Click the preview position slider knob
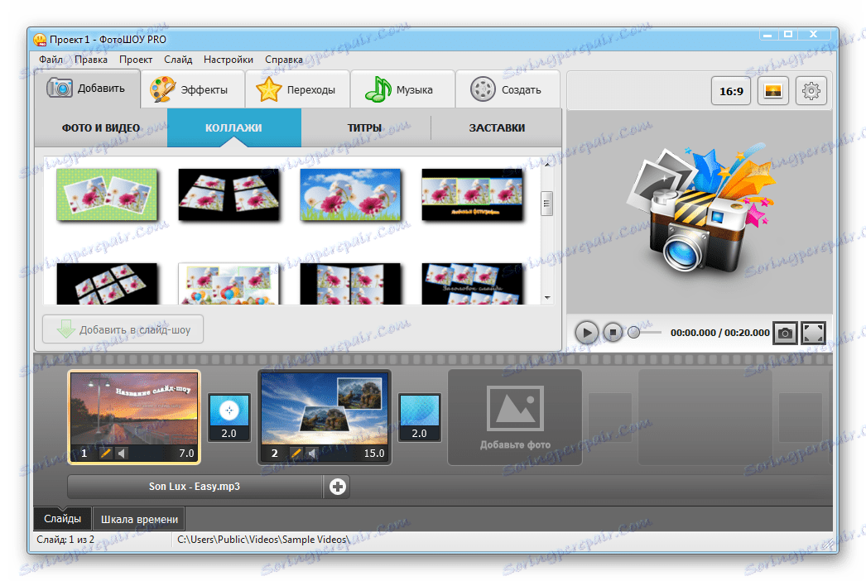Image resolution: width=866 pixels, height=581 pixels. (x=634, y=333)
